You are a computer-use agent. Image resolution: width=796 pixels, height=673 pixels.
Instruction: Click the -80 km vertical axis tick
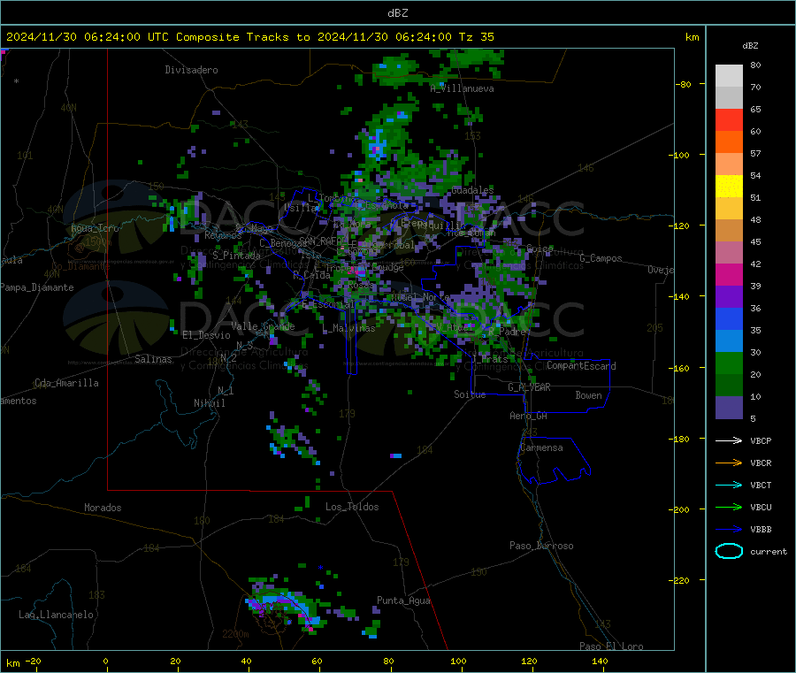(684, 84)
